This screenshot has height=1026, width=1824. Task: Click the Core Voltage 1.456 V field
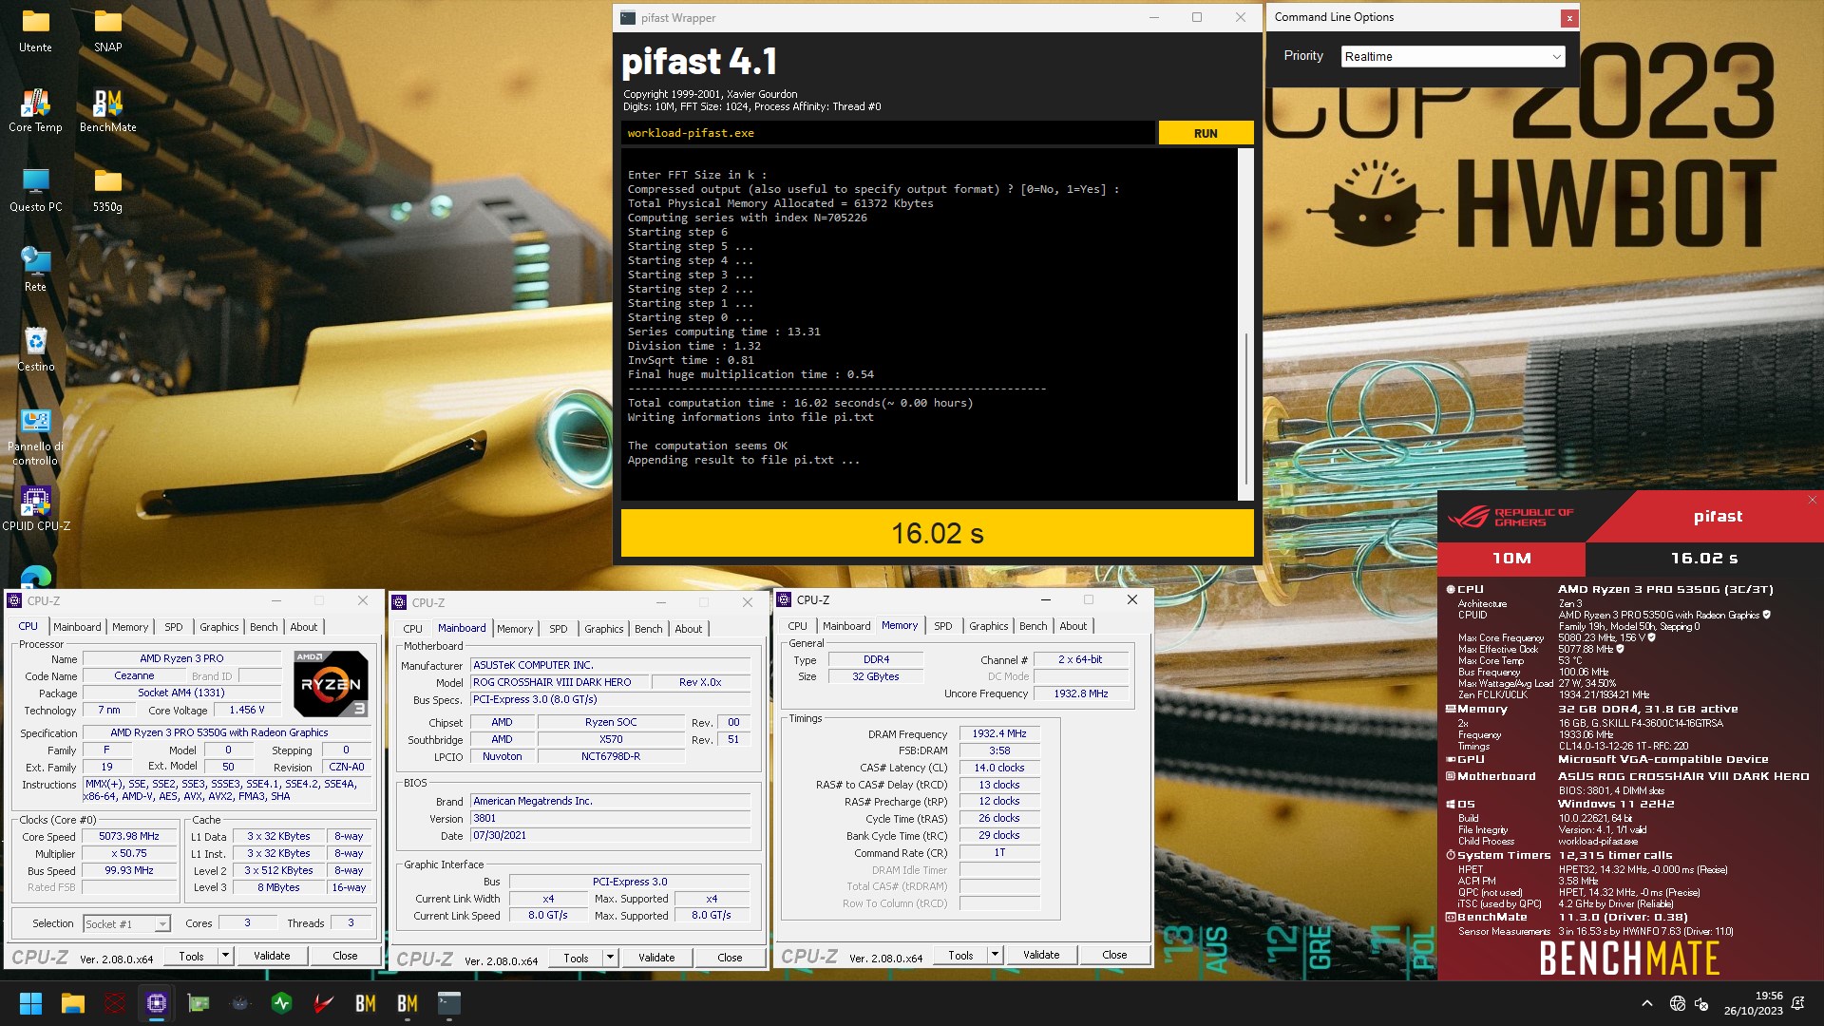tap(247, 710)
